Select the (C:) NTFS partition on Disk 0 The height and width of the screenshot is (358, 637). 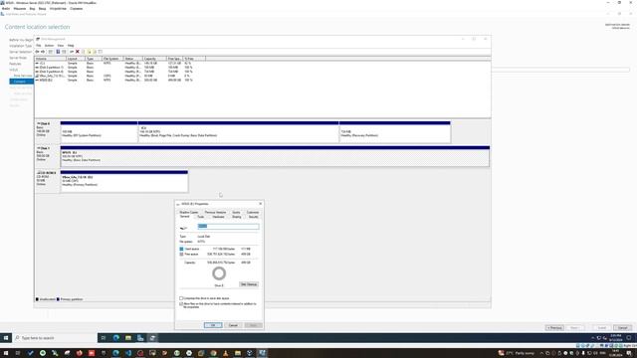click(239, 132)
